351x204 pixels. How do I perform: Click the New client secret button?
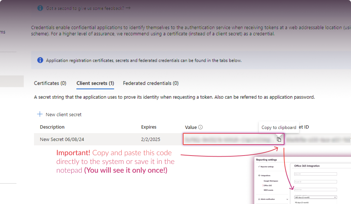(x=63, y=114)
